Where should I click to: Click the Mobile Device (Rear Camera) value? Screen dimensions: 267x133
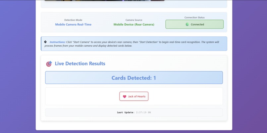coord(134,24)
